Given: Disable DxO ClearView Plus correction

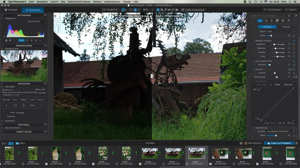Looking at the screenshot, I should tap(254, 61).
